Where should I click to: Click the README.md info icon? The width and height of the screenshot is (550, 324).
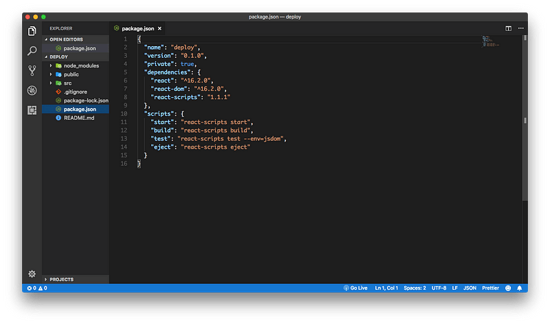tap(58, 118)
